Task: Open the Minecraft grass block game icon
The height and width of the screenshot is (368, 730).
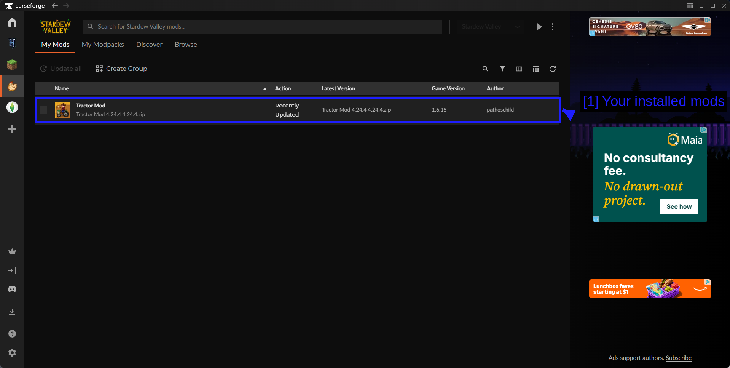Action: pos(12,65)
